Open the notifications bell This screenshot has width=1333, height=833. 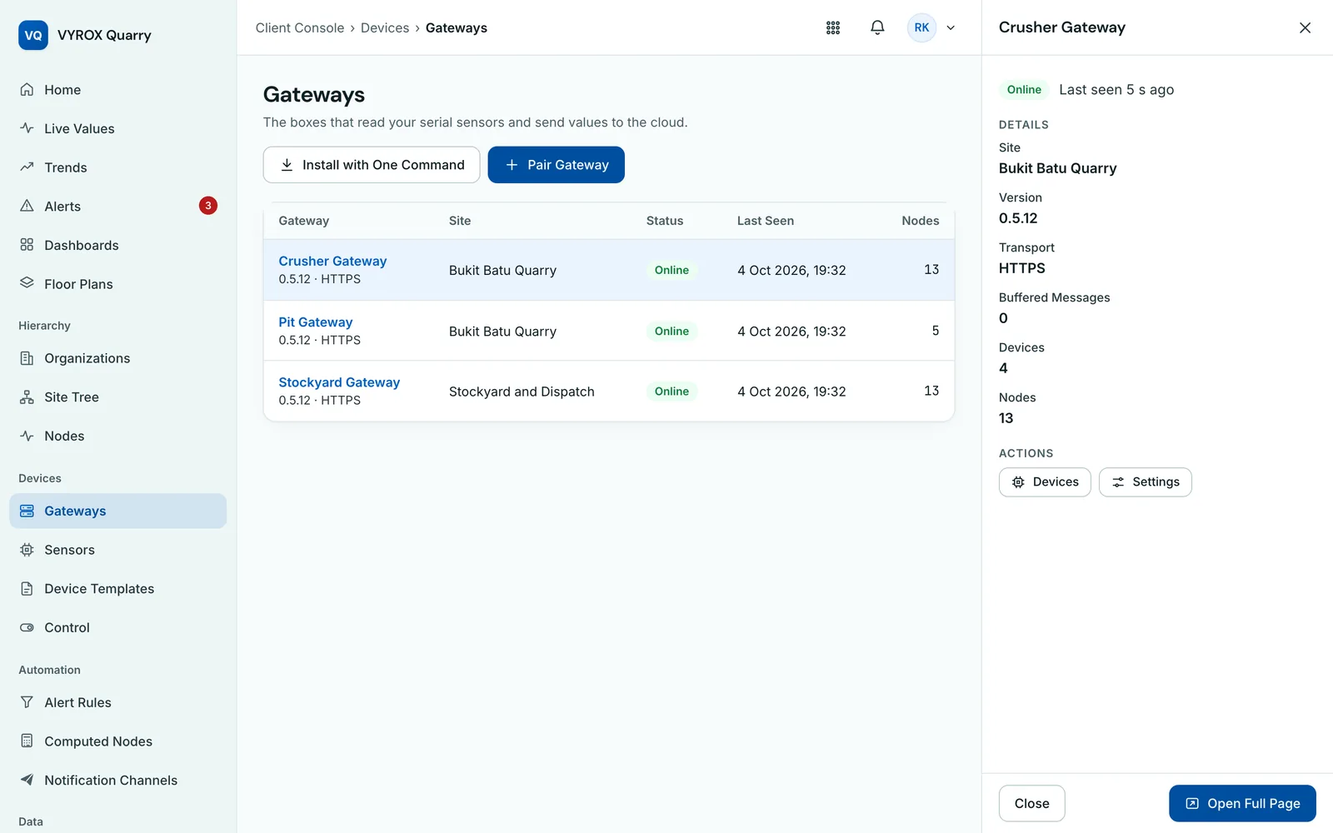point(877,27)
